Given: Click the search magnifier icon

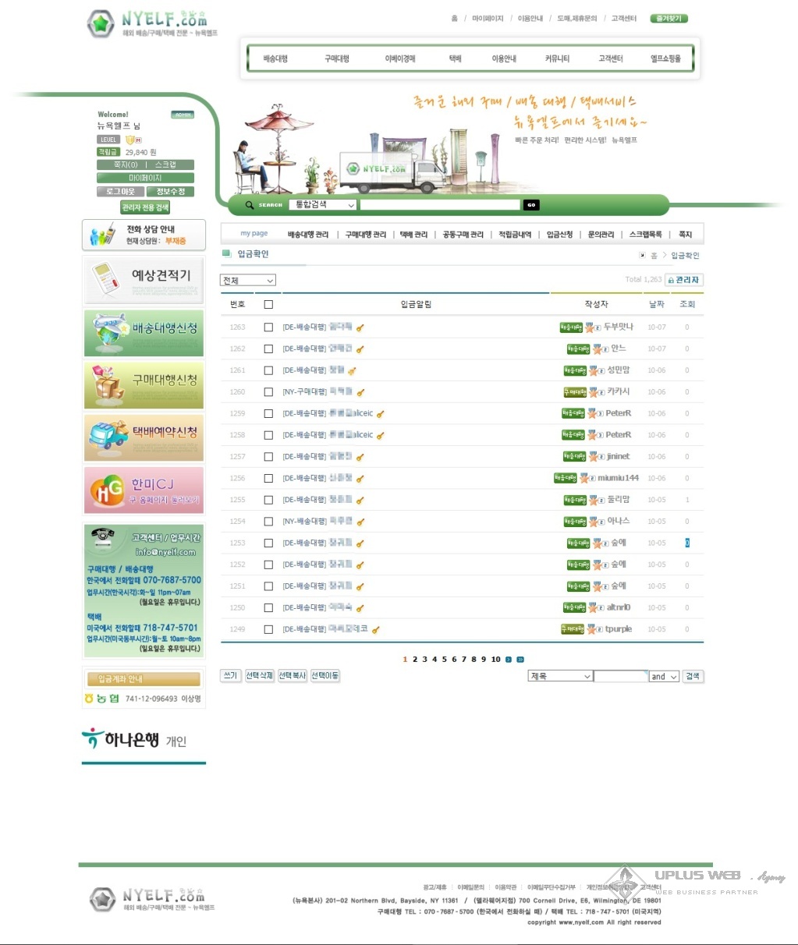Looking at the screenshot, I should (250, 205).
